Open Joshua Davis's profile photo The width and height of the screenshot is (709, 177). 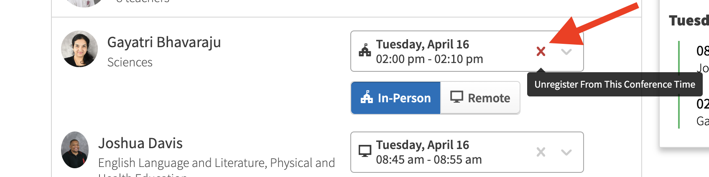[75, 150]
